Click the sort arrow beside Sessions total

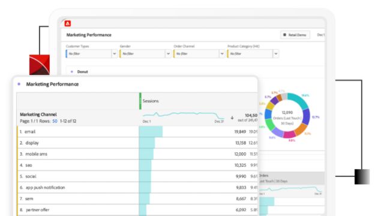coord(232,118)
